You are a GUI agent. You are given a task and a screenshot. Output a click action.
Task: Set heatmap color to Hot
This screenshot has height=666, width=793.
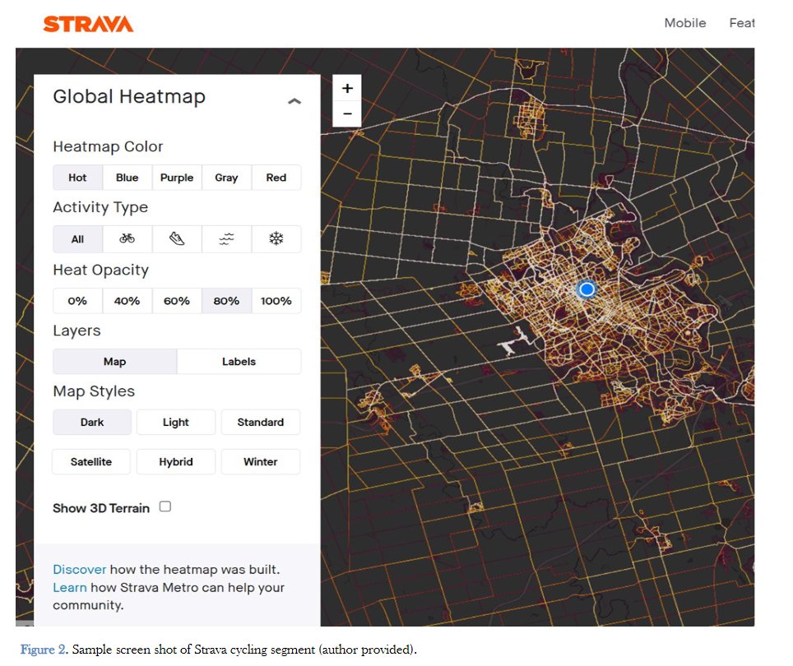coord(77,178)
